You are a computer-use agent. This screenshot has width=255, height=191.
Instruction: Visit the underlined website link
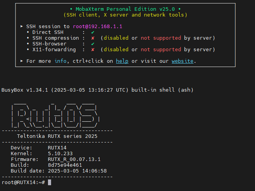click(x=183, y=61)
